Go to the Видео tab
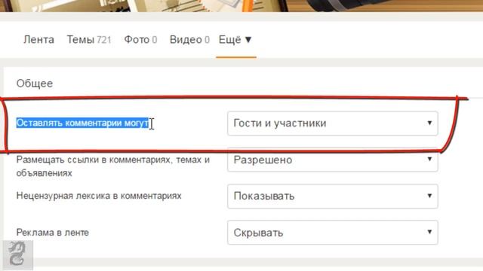 pos(189,40)
